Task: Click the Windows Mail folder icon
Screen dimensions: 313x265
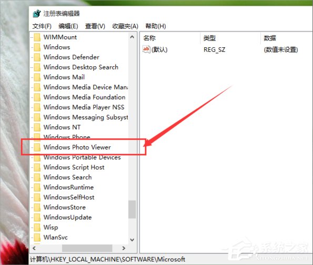Action: point(37,77)
